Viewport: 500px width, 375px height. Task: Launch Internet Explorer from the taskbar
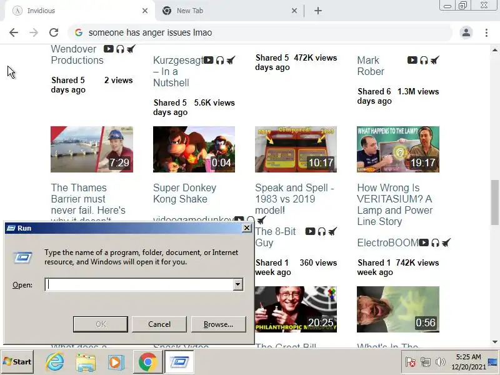[54, 362]
